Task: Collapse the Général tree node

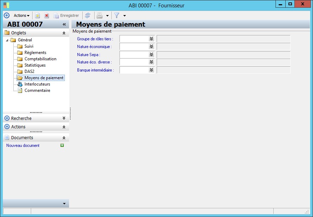Action: (x=7, y=40)
